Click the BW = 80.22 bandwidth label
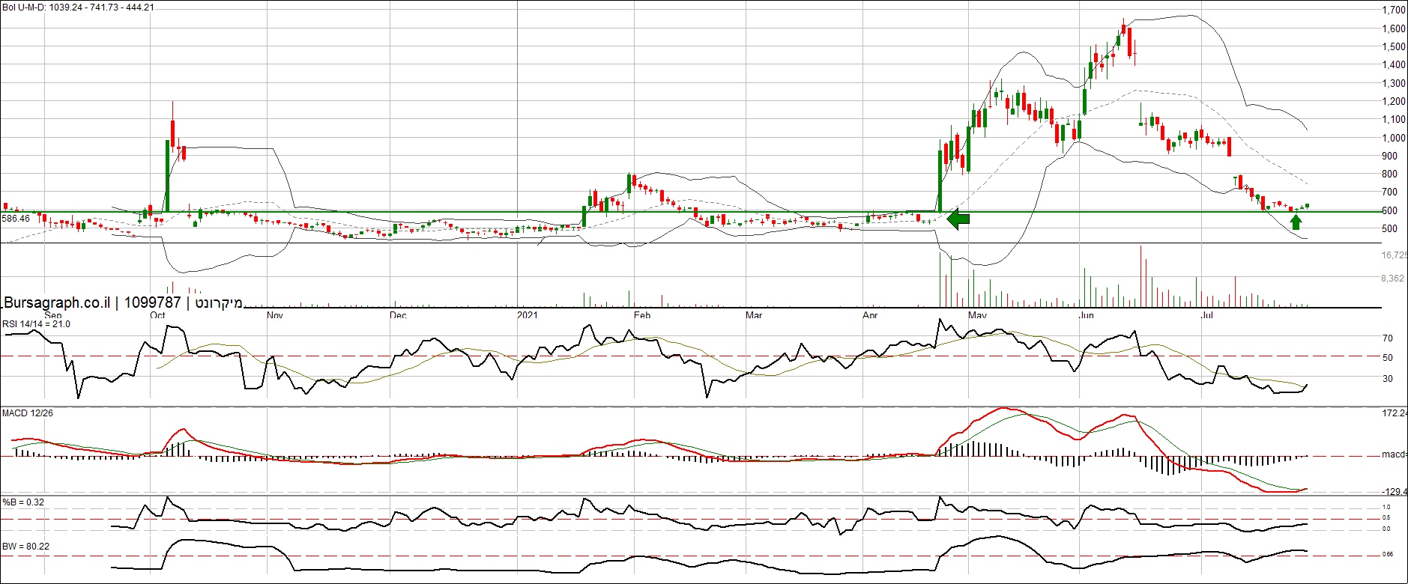 point(25,547)
